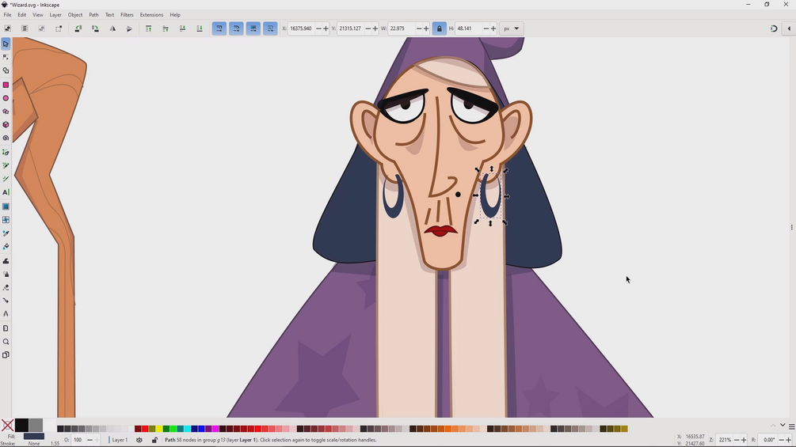This screenshot has height=447, width=796.
Task: Open the px units dropdown
Action: (x=511, y=28)
